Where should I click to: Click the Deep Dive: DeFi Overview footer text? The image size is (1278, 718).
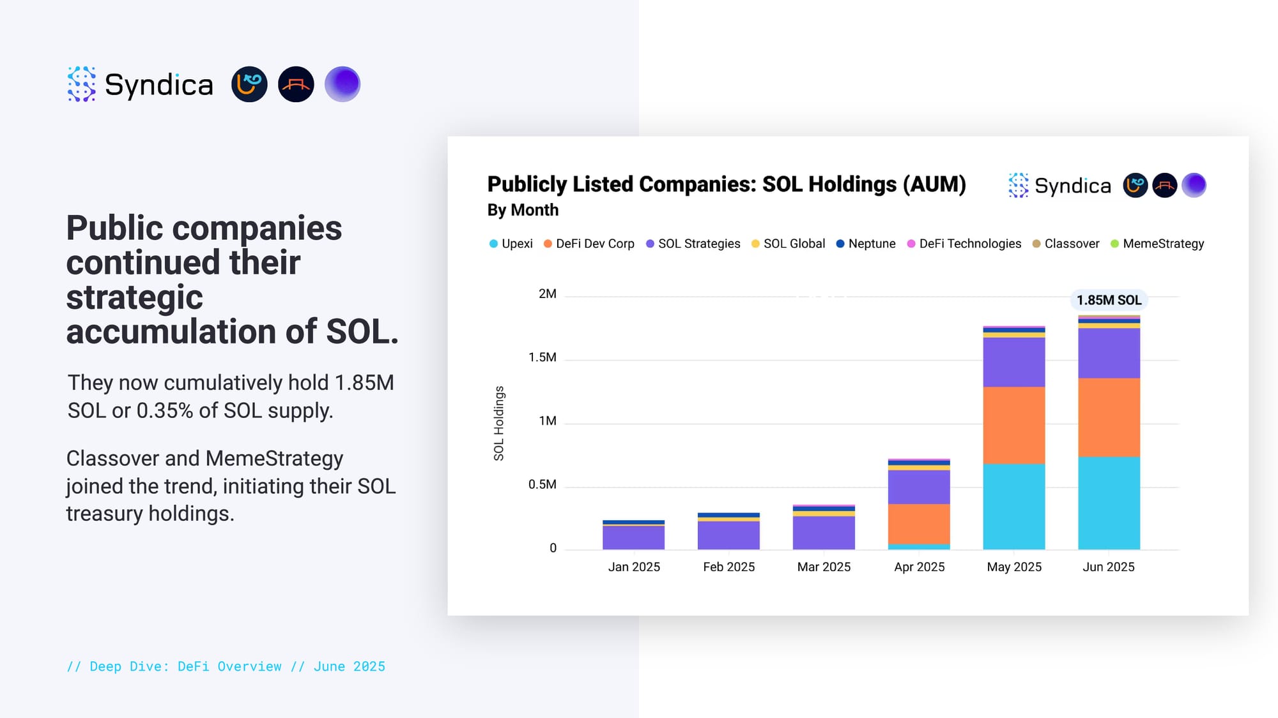(226, 666)
